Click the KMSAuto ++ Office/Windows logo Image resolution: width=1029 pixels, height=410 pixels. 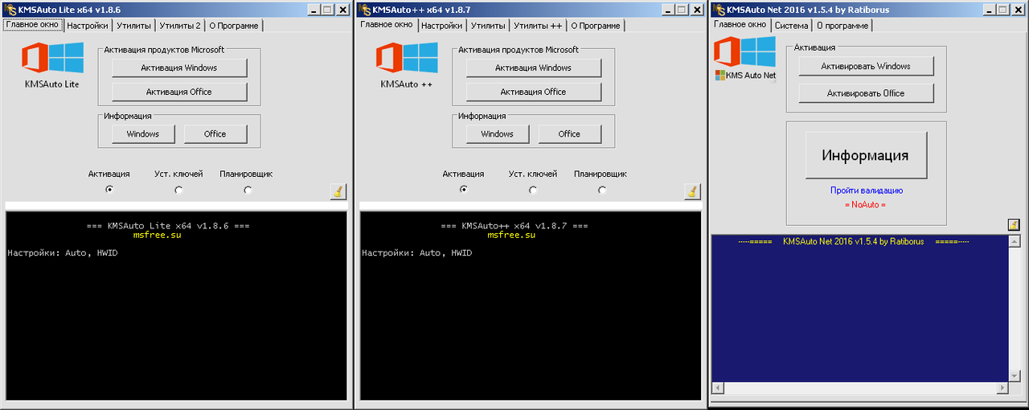point(407,59)
